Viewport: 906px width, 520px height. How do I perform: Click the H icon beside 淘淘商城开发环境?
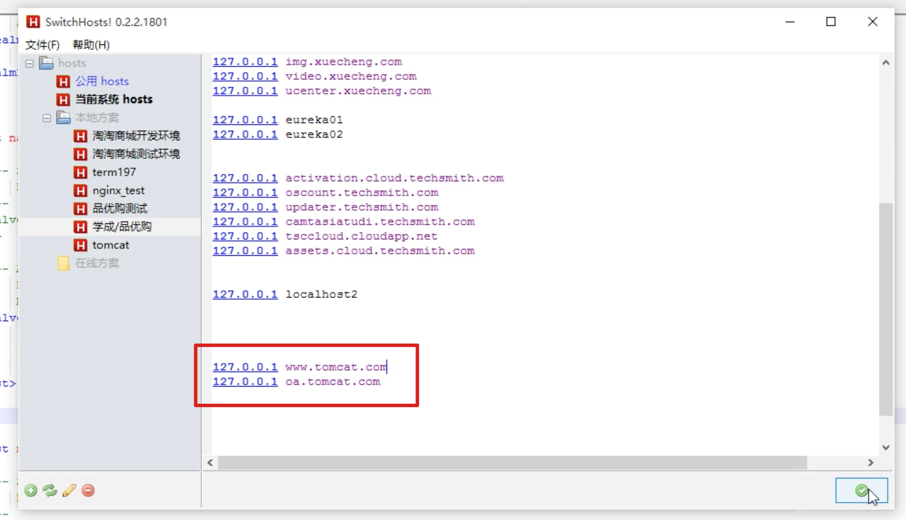tap(80, 136)
